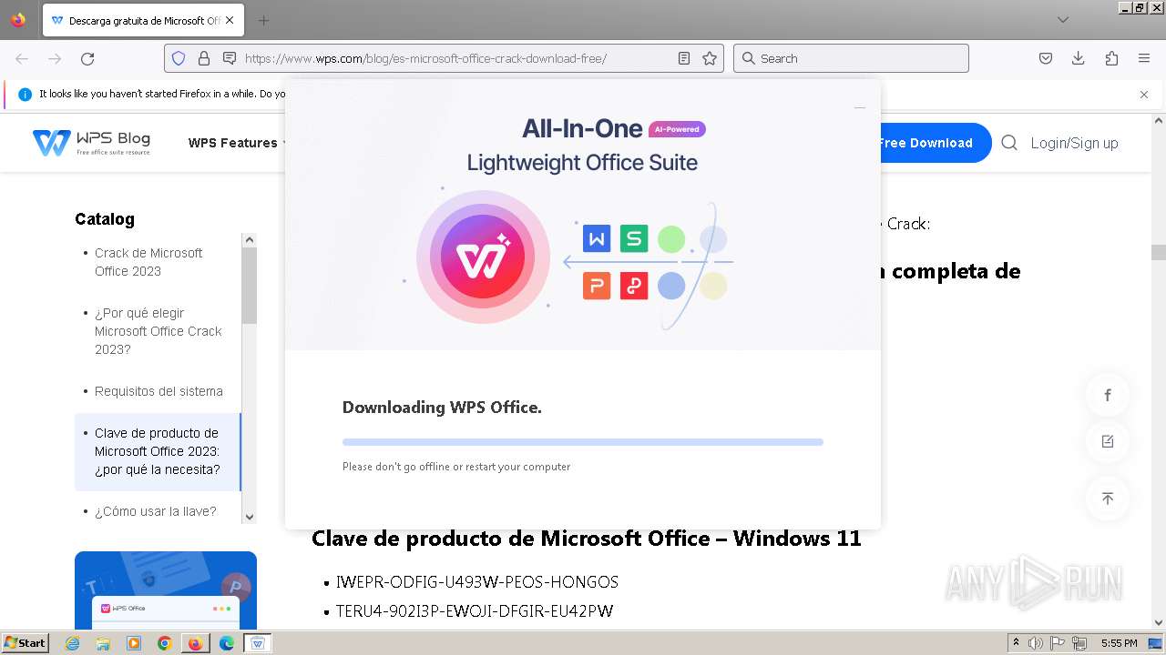The image size is (1166, 655).
Task: Click the Firefox reload page icon
Action: pyautogui.click(x=87, y=58)
